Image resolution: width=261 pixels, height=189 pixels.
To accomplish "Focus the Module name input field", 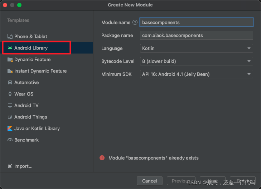I will pyautogui.click(x=197, y=22).
